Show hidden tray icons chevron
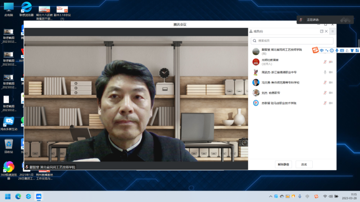The image size is (360, 202). (270, 197)
